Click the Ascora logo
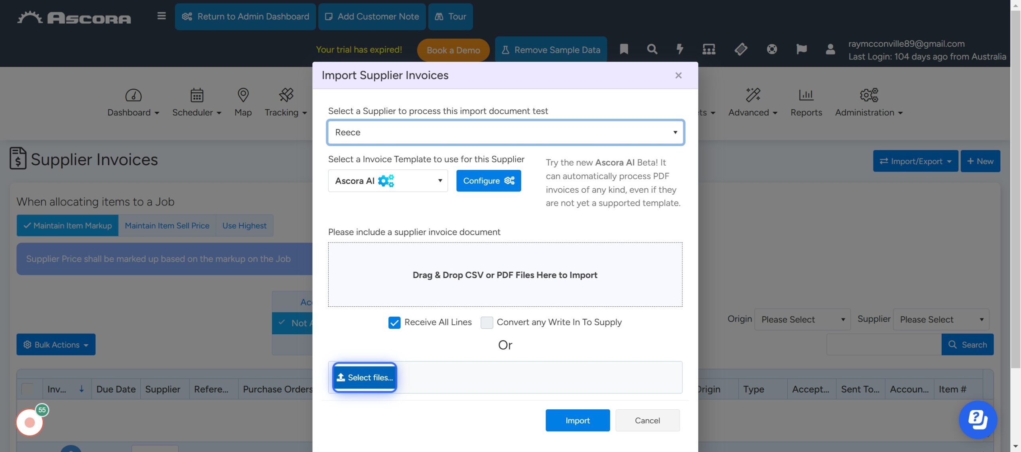Viewport: 1021px width, 452px height. tap(74, 17)
